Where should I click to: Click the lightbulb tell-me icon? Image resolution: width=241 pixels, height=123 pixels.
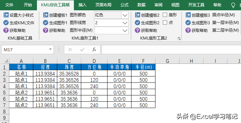pos(233,5)
